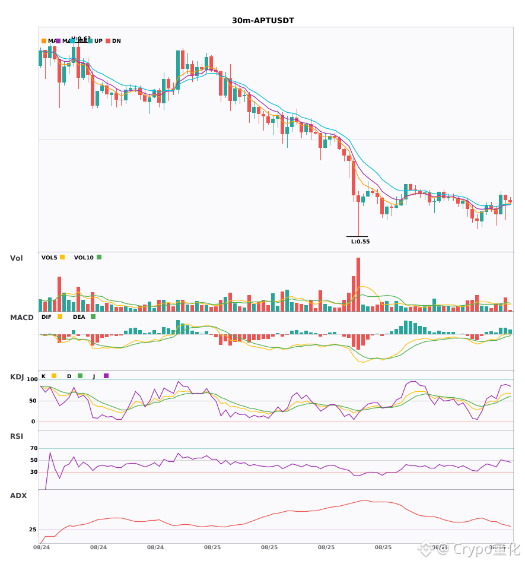Click the ADX panel label
Viewport: 525px width, 564px height.
[x=18, y=496]
